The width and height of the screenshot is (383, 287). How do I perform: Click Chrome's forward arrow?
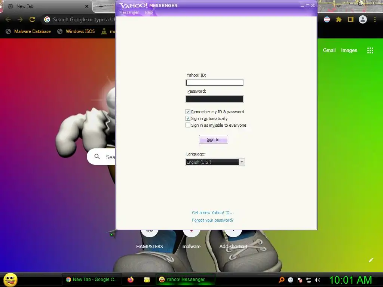click(x=20, y=19)
